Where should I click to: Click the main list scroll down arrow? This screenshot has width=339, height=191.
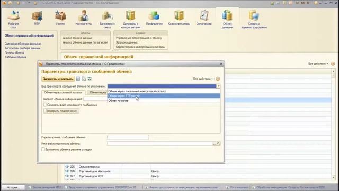pyautogui.click(x=333, y=177)
